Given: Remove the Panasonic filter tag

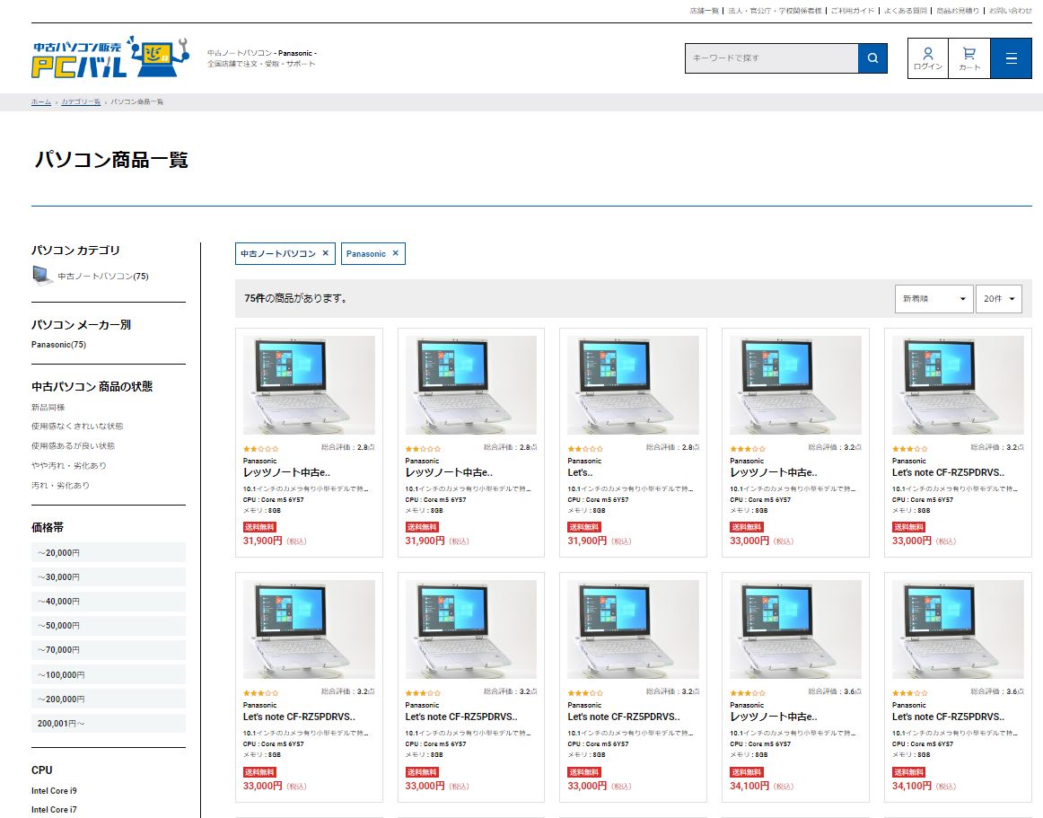Looking at the screenshot, I should [395, 253].
